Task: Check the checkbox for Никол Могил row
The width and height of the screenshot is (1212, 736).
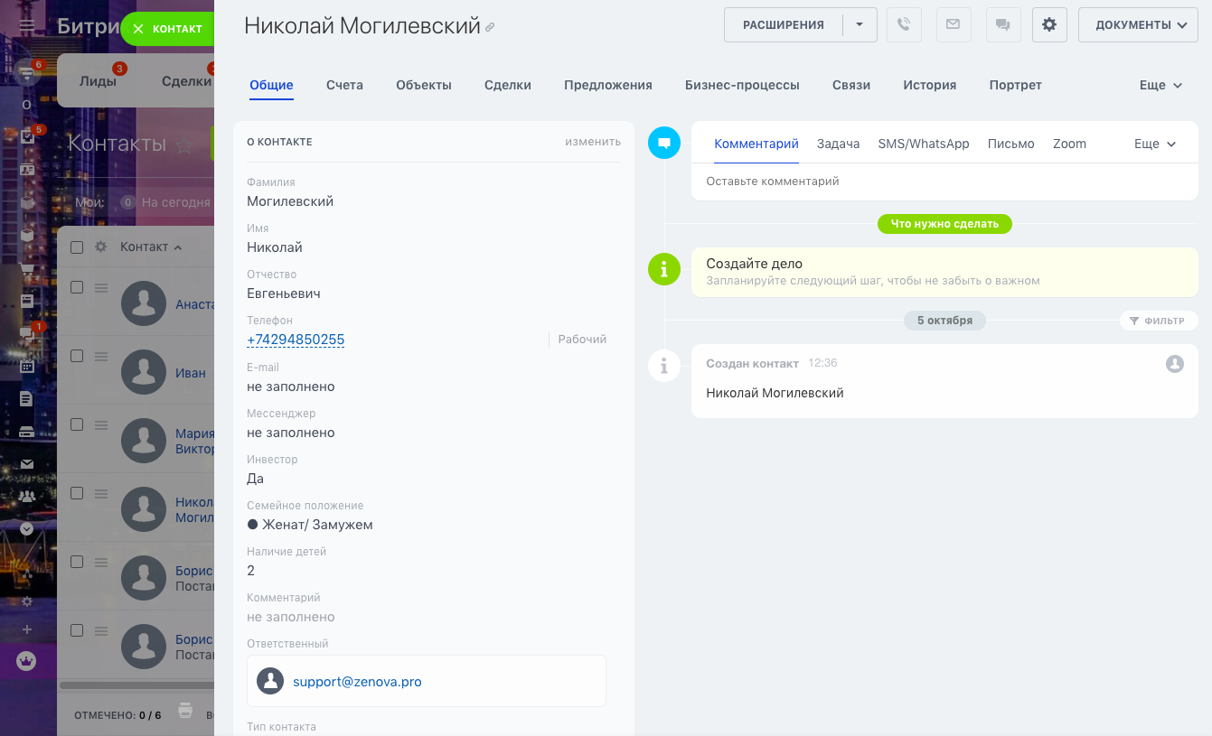Action: (77, 493)
